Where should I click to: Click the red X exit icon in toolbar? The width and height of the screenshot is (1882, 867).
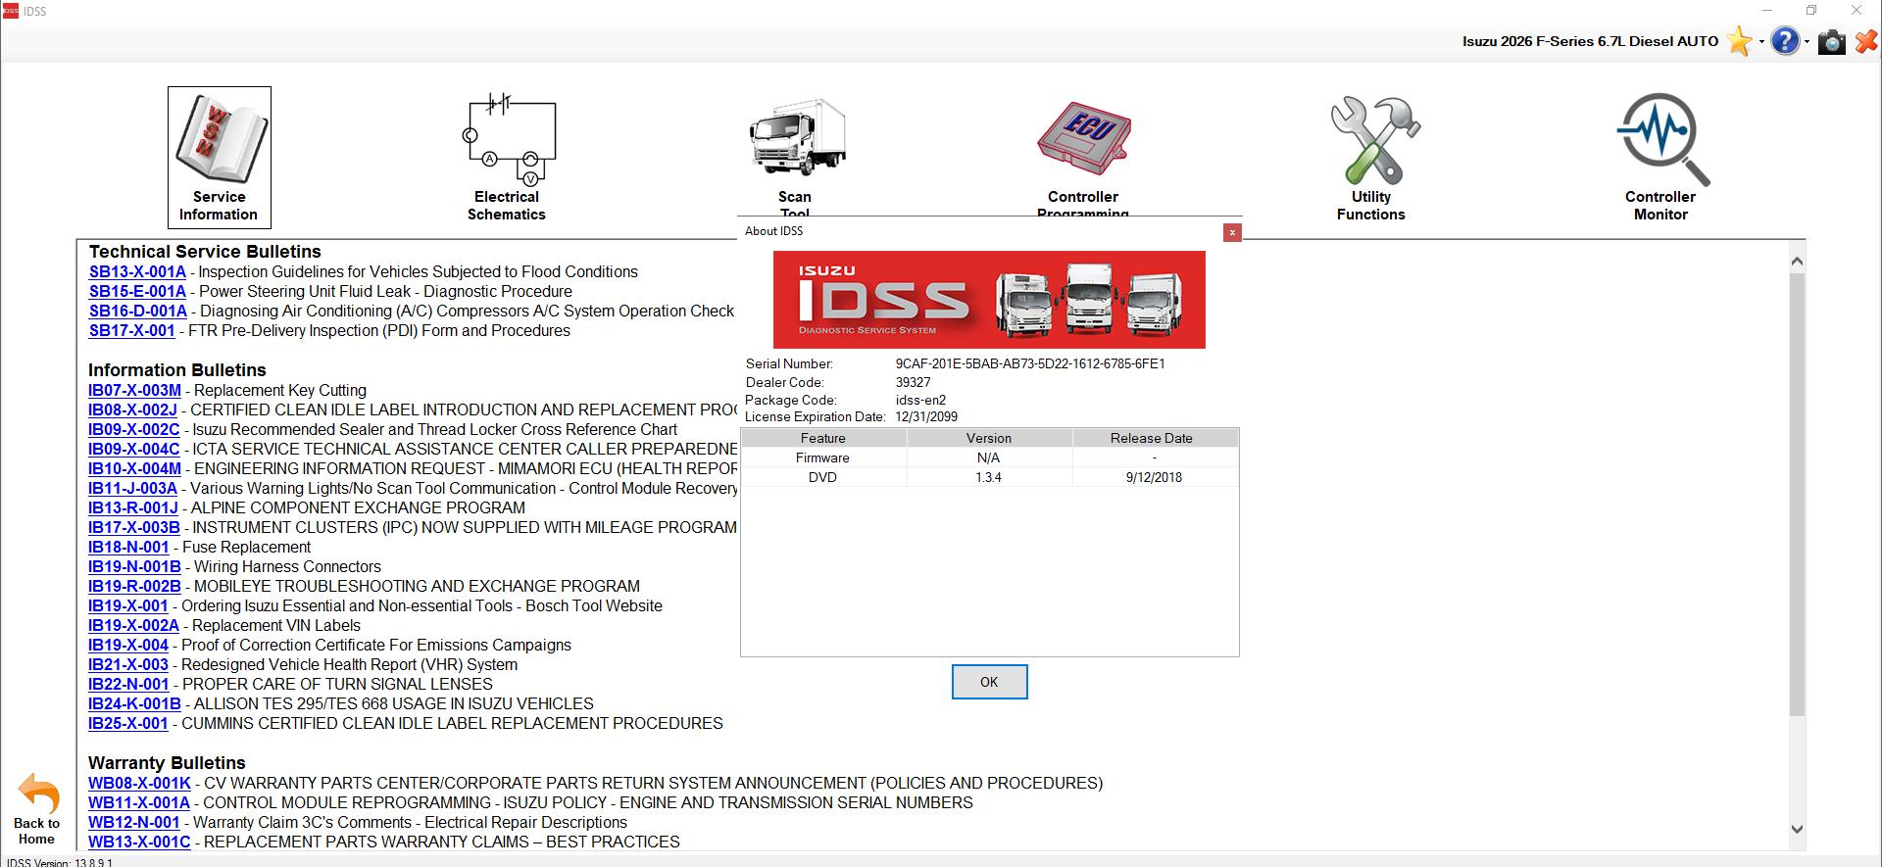1866,41
